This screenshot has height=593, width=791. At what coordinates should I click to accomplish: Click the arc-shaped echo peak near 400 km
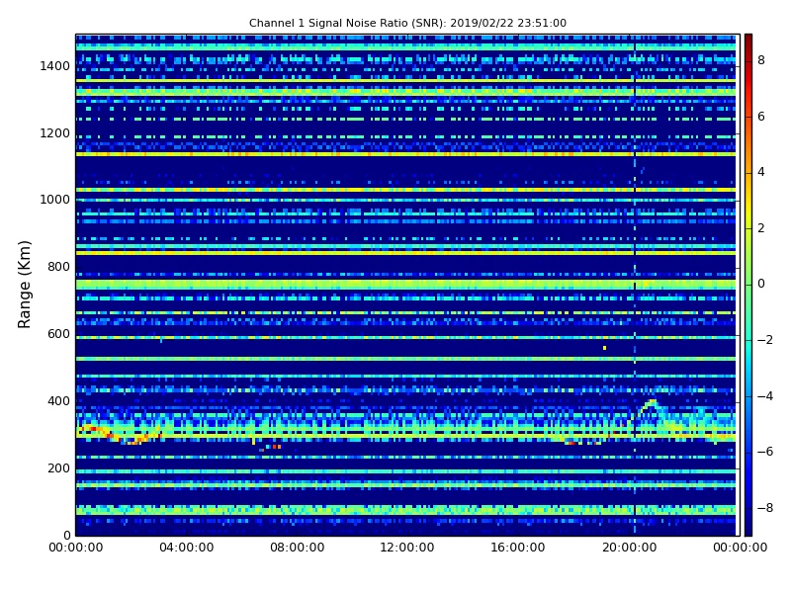(652, 402)
